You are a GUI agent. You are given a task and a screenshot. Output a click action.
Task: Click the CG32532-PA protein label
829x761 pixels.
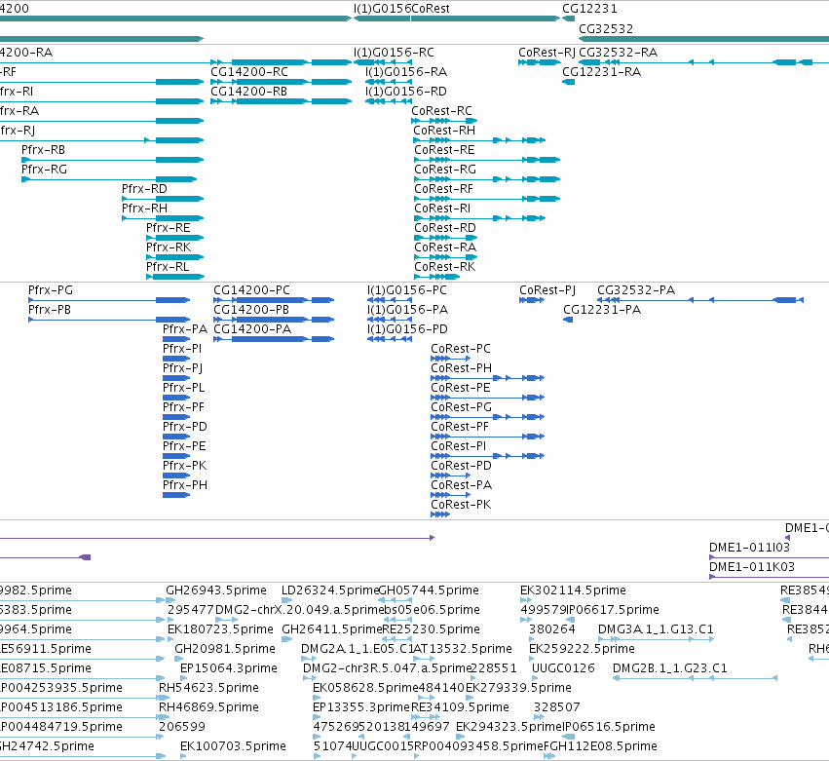click(636, 290)
